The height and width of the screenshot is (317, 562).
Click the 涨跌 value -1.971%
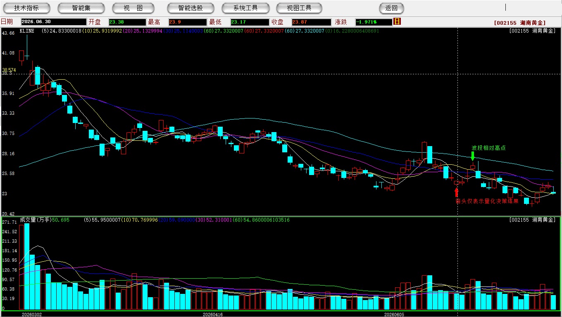click(x=374, y=22)
